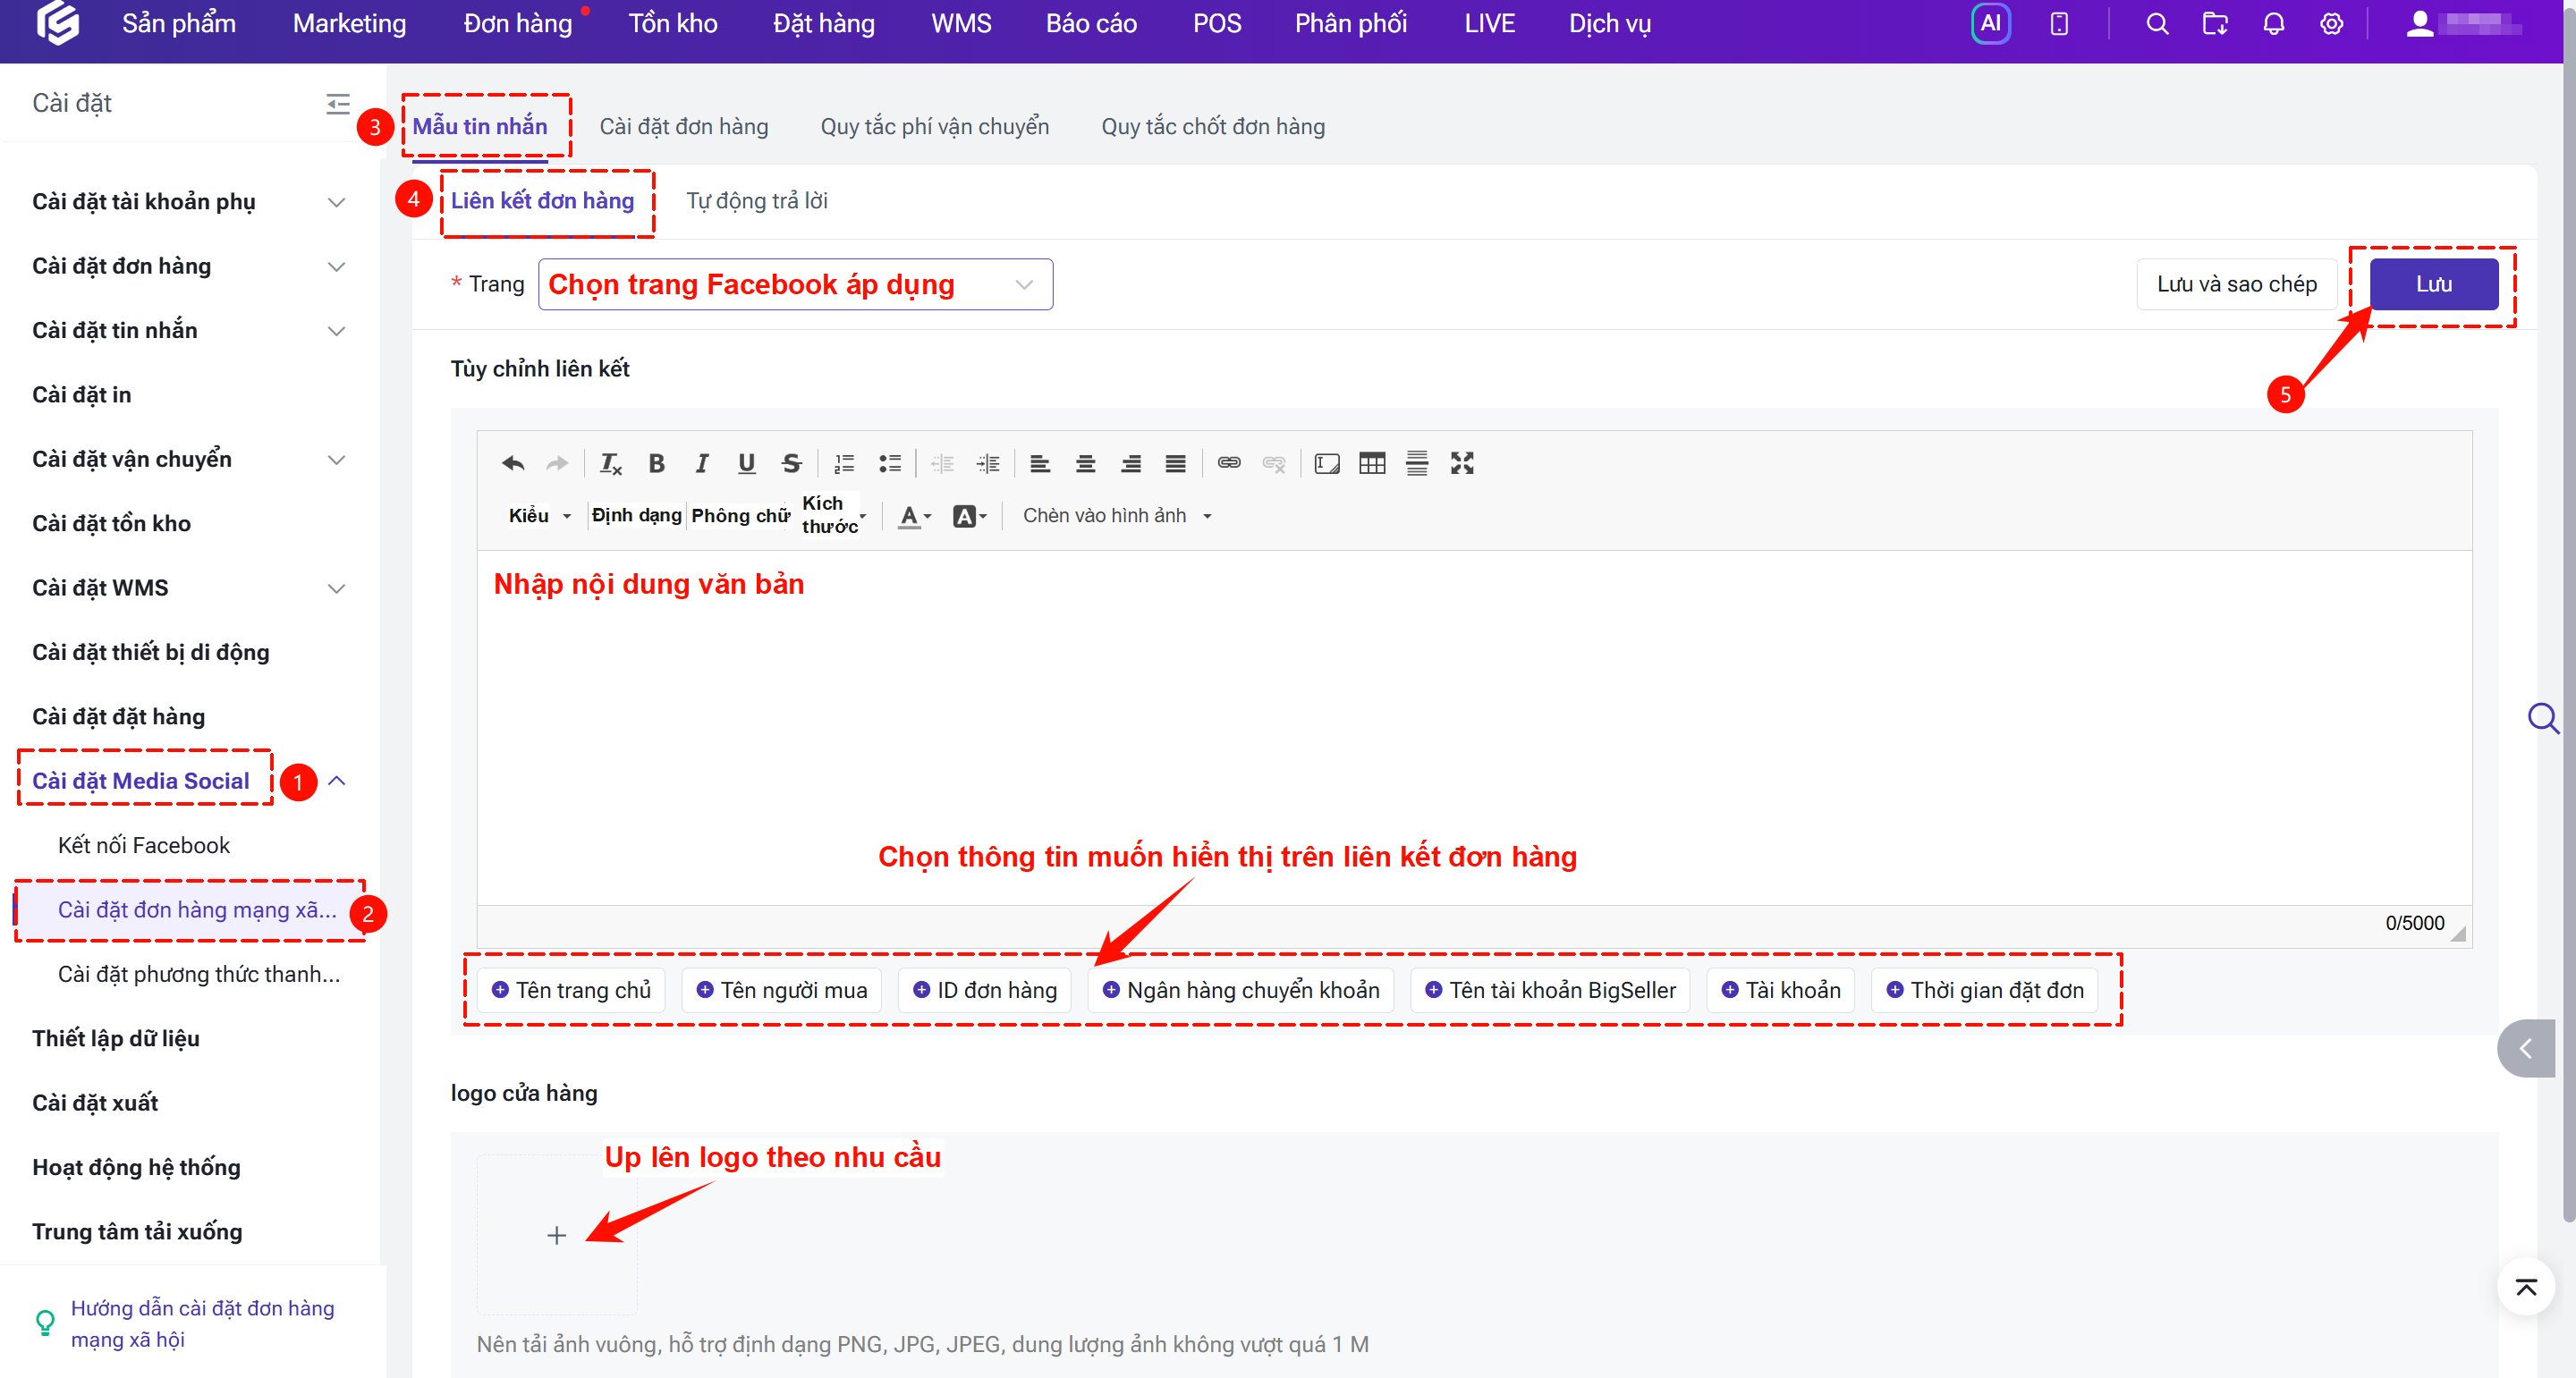2576x1378 pixels.
Task: Open the Quy tắc phí vận chuyển tab
Action: point(934,126)
